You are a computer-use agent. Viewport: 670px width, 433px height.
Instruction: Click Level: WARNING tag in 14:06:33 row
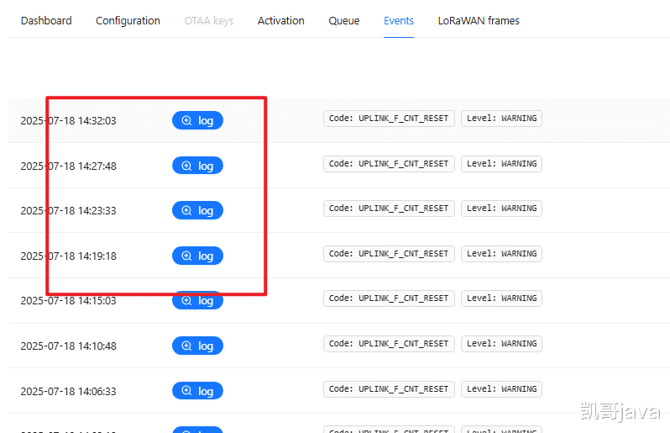click(x=501, y=389)
